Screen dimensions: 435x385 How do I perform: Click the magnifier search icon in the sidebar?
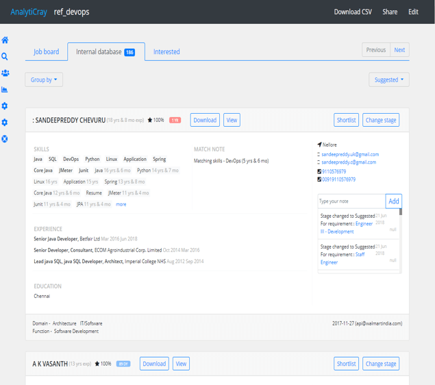coord(5,57)
